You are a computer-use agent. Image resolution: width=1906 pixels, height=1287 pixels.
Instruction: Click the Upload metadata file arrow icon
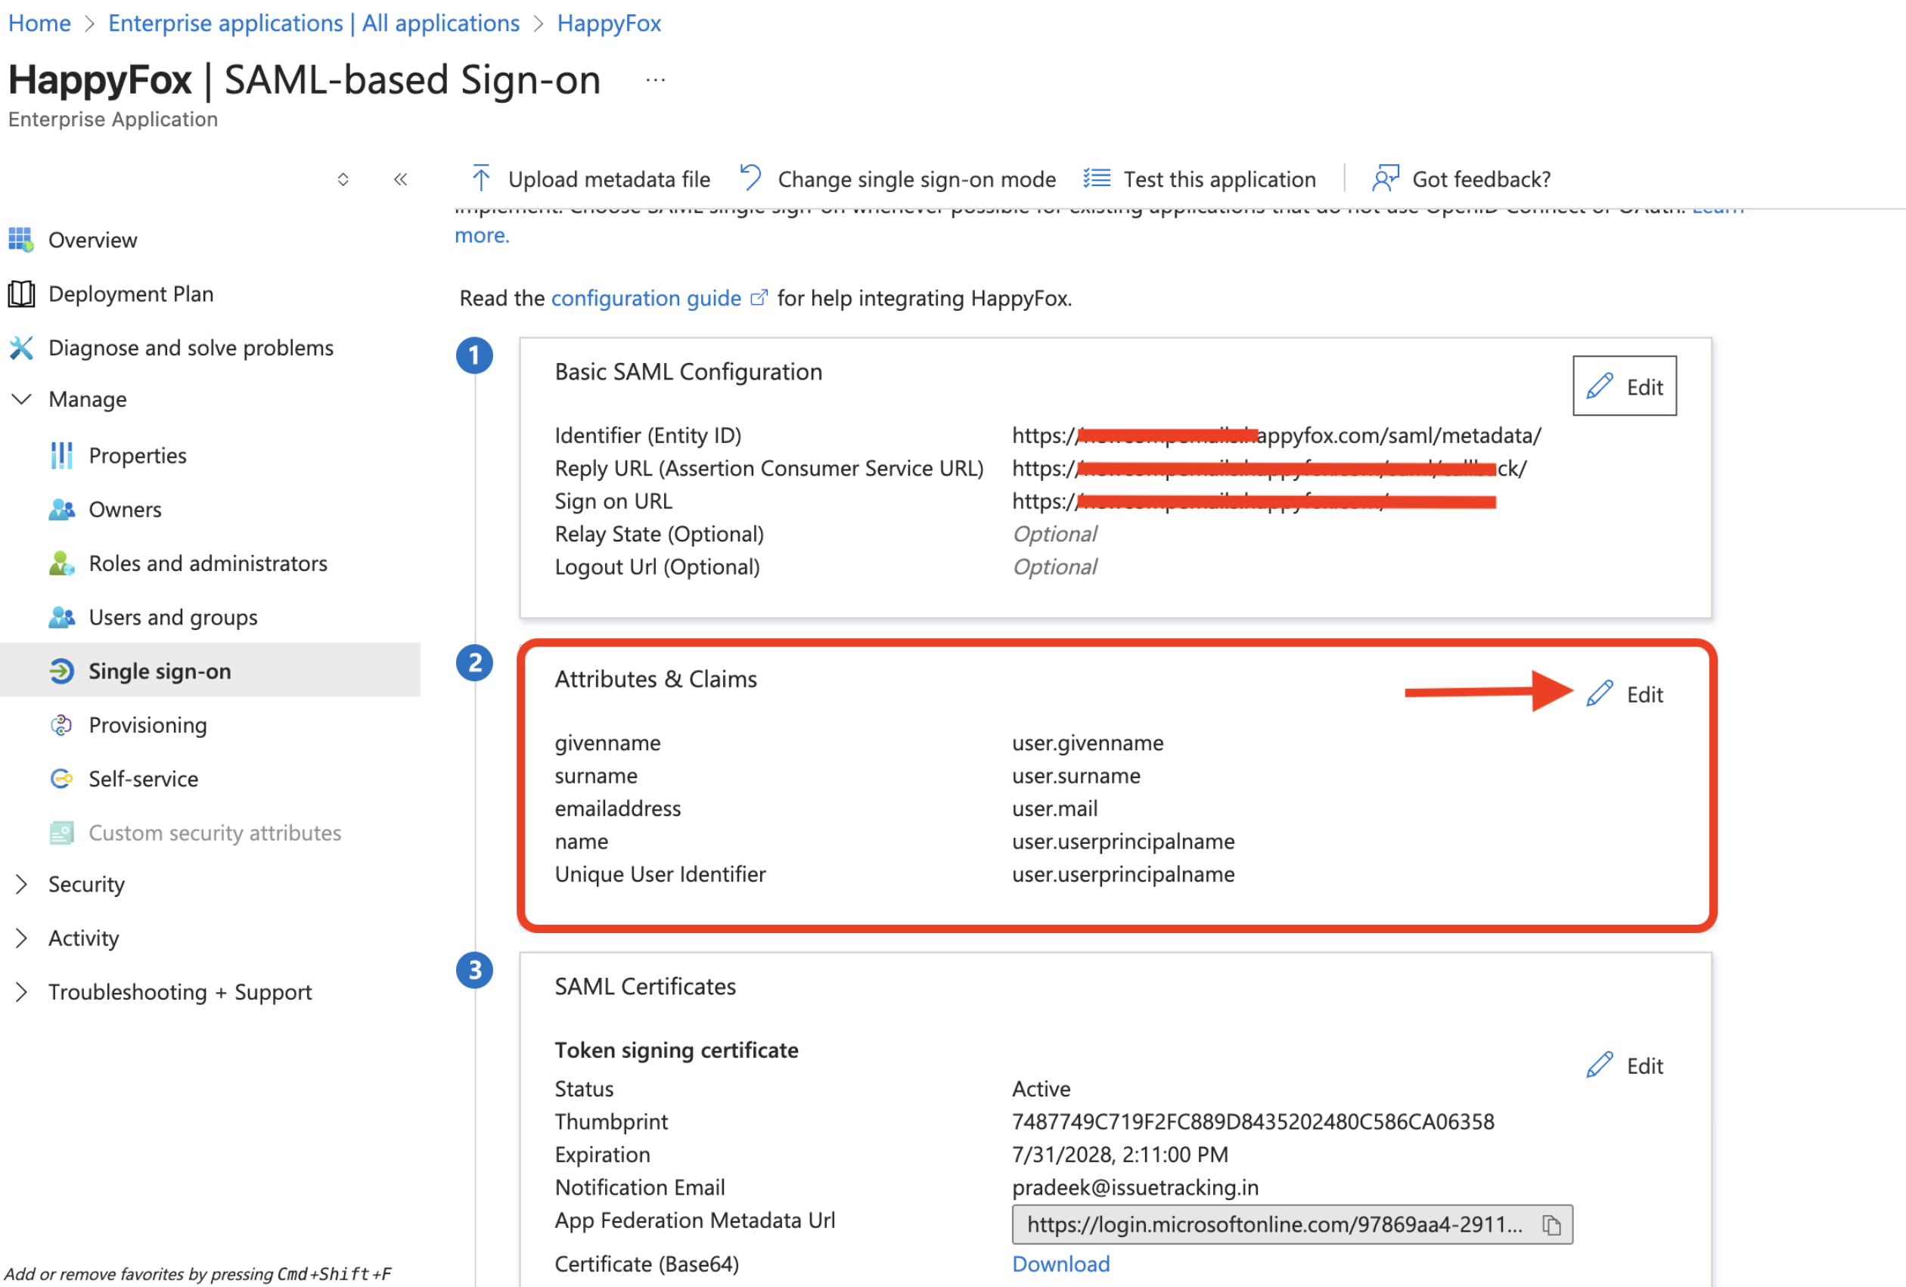pos(482,178)
